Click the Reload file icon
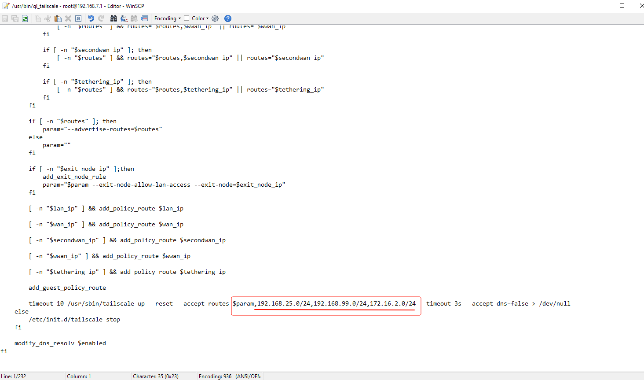644x380 pixels. pos(25,18)
